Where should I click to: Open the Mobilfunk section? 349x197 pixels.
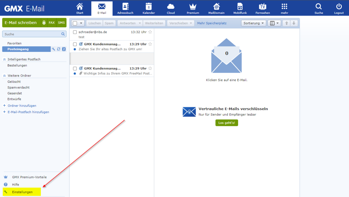point(240,9)
